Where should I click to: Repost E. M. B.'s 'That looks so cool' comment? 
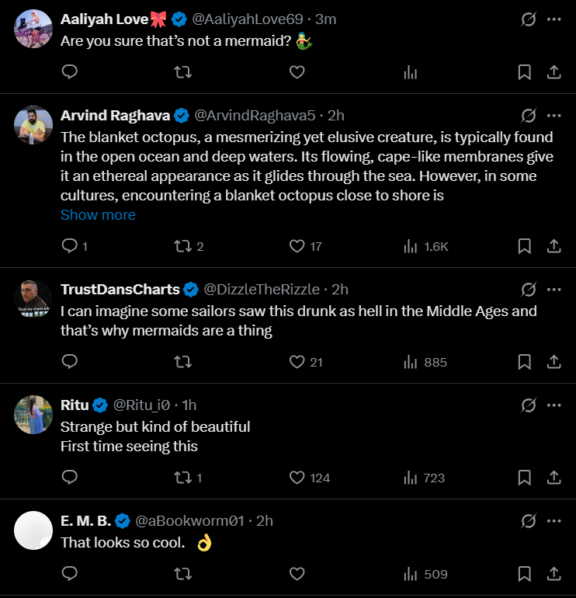click(x=183, y=574)
